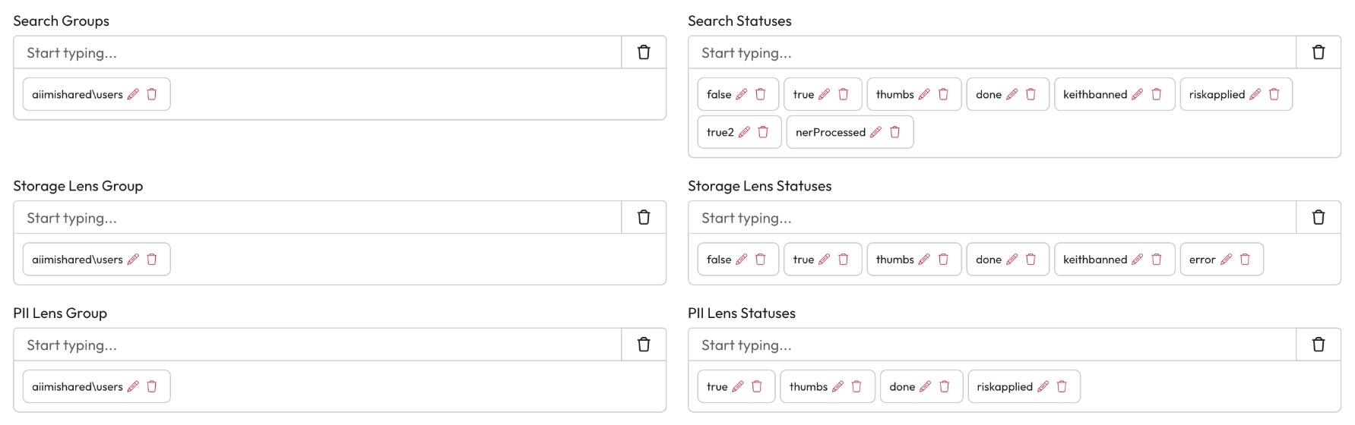Screen dimensions: 1355x425
Task: Clear the Search Statuses list with trash
Action: click(1319, 52)
